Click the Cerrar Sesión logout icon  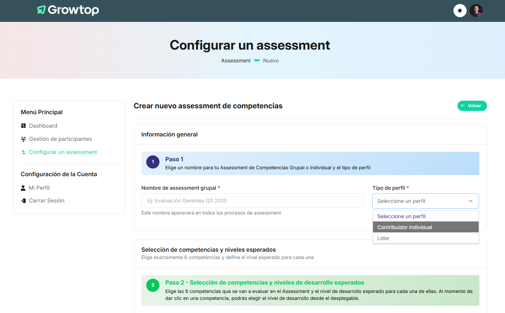[x=23, y=201]
